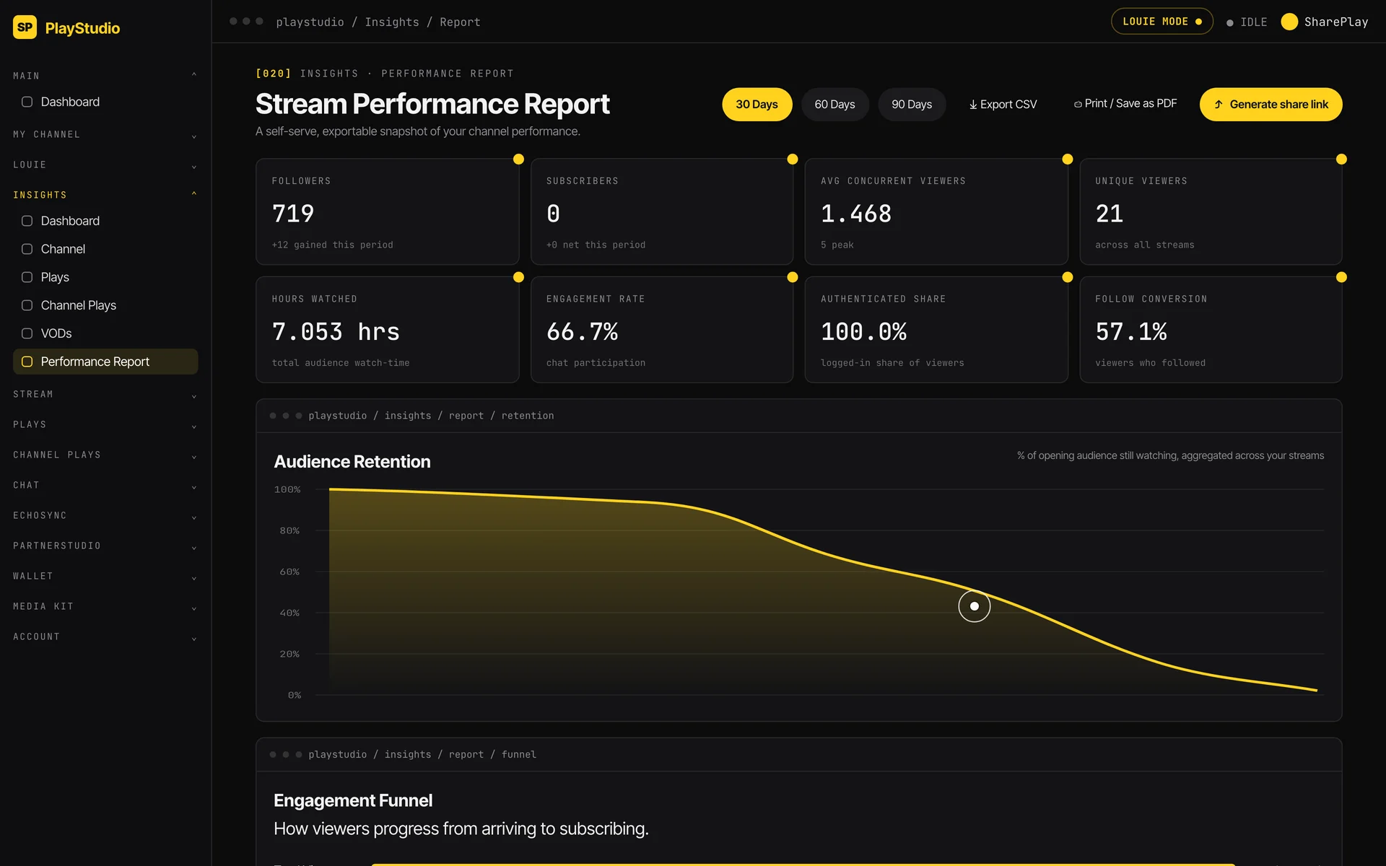Open the Plays insights page
The width and height of the screenshot is (1386, 866).
pos(105,277)
